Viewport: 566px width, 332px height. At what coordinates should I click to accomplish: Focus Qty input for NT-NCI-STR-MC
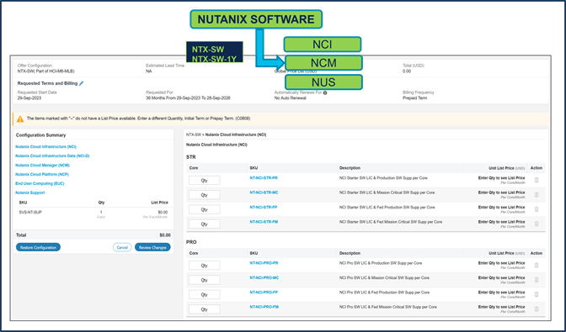(205, 195)
